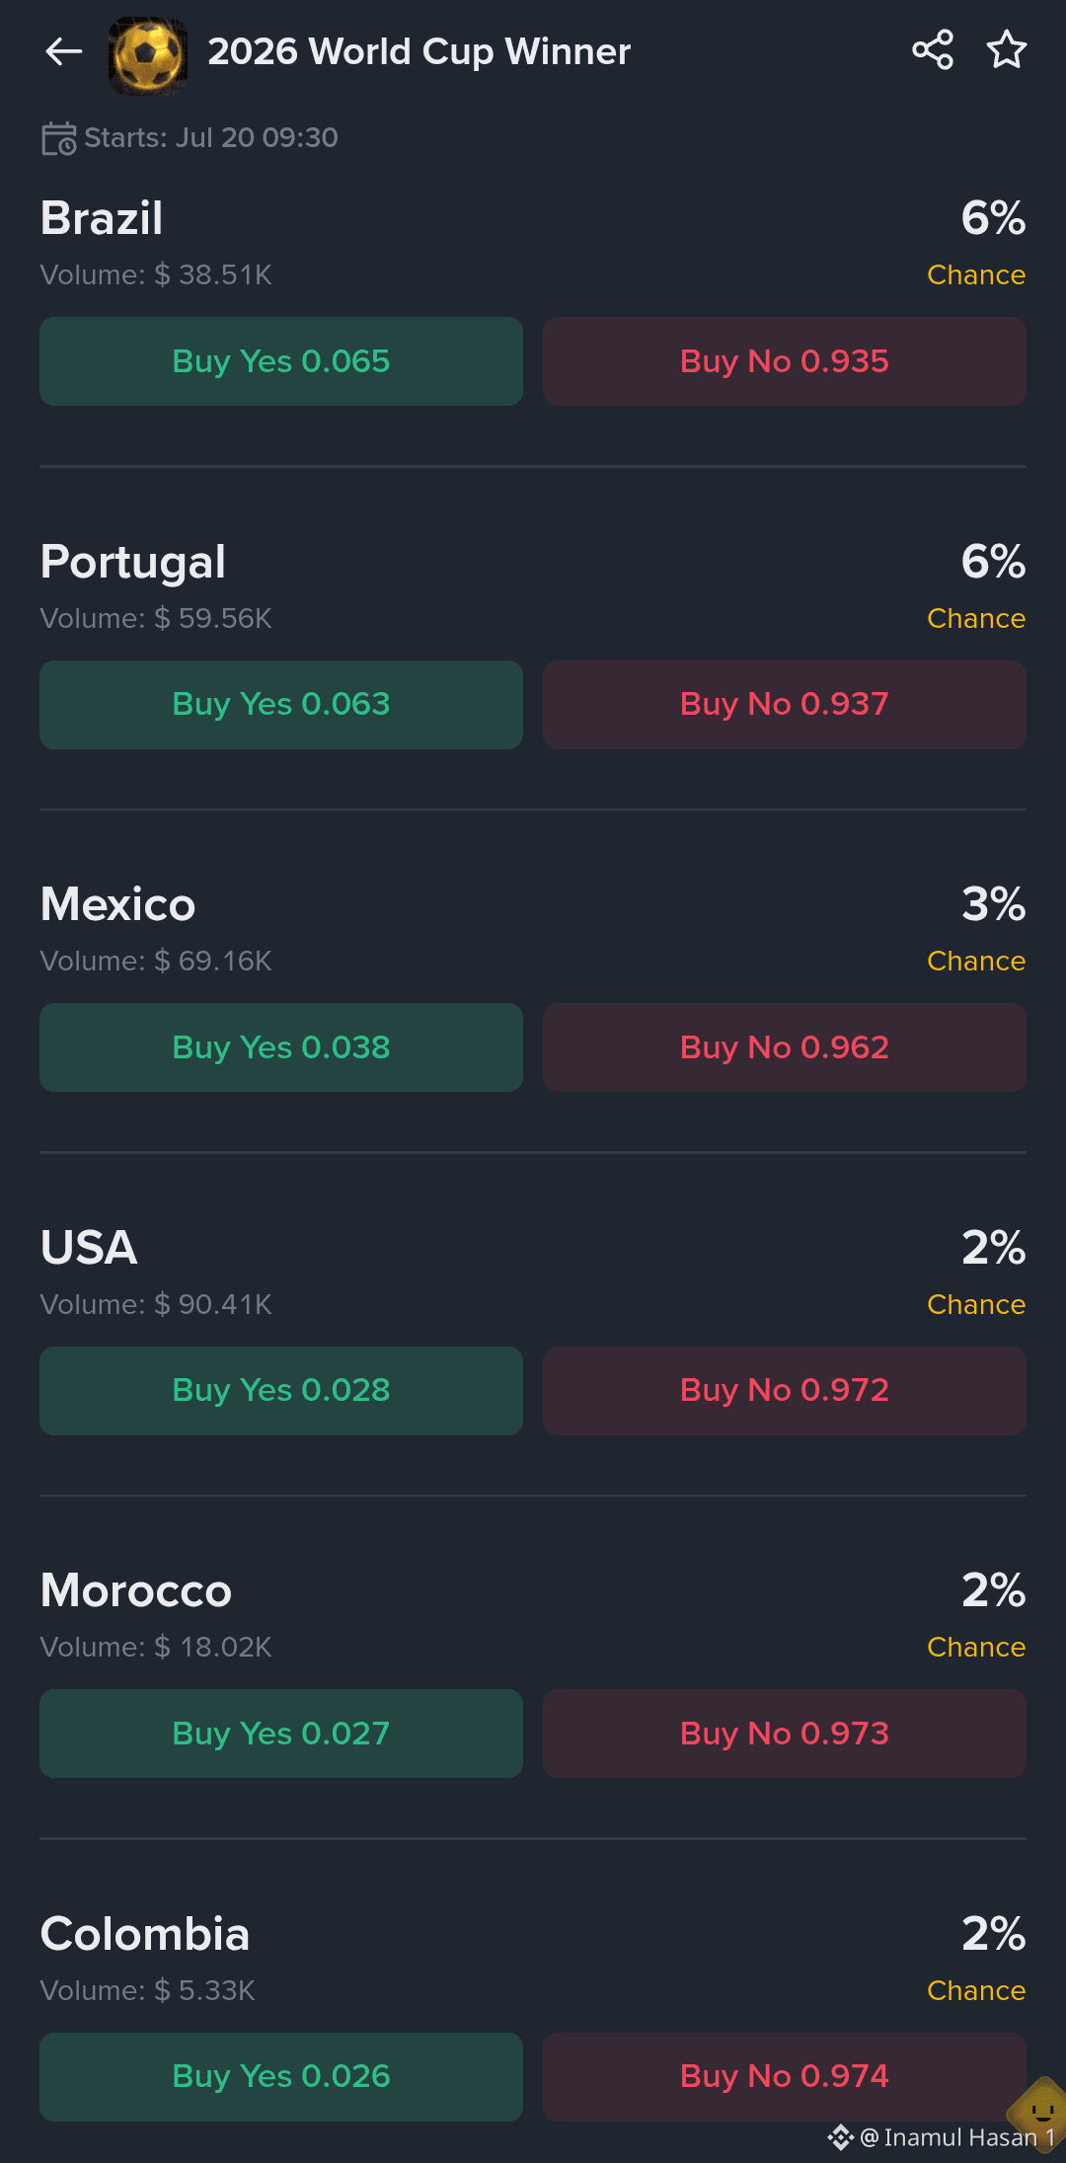Buy Yes 0.065 for Brazil
The height and width of the screenshot is (2163, 1066).
point(281,361)
